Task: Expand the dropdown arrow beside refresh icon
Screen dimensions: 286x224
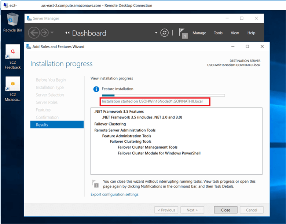Action: pyautogui.click(x=156, y=33)
